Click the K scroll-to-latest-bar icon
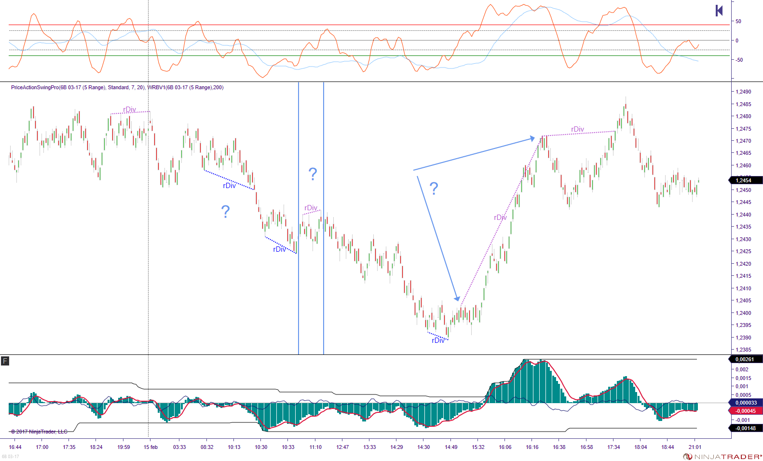This screenshot has width=763, height=461. (719, 11)
